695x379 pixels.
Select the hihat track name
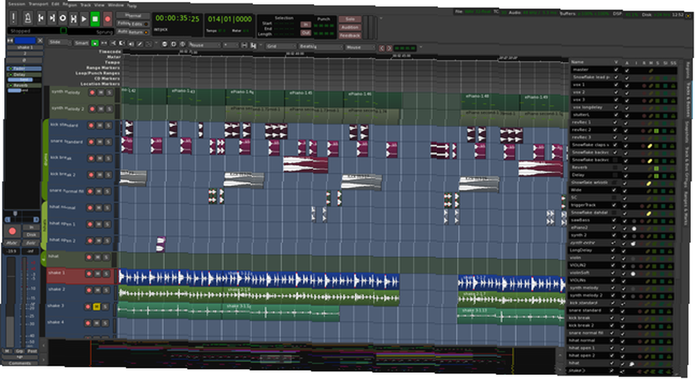[54, 256]
